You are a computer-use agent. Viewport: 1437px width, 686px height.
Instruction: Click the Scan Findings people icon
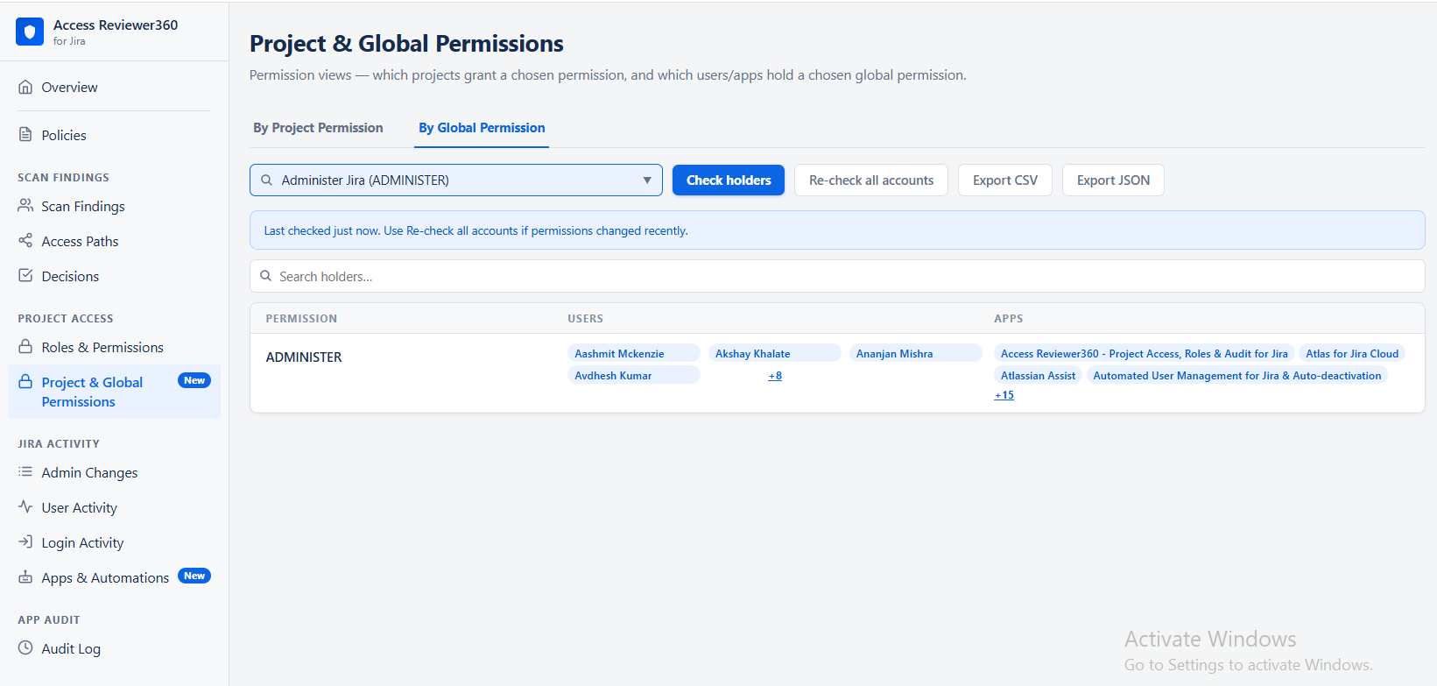(x=25, y=206)
